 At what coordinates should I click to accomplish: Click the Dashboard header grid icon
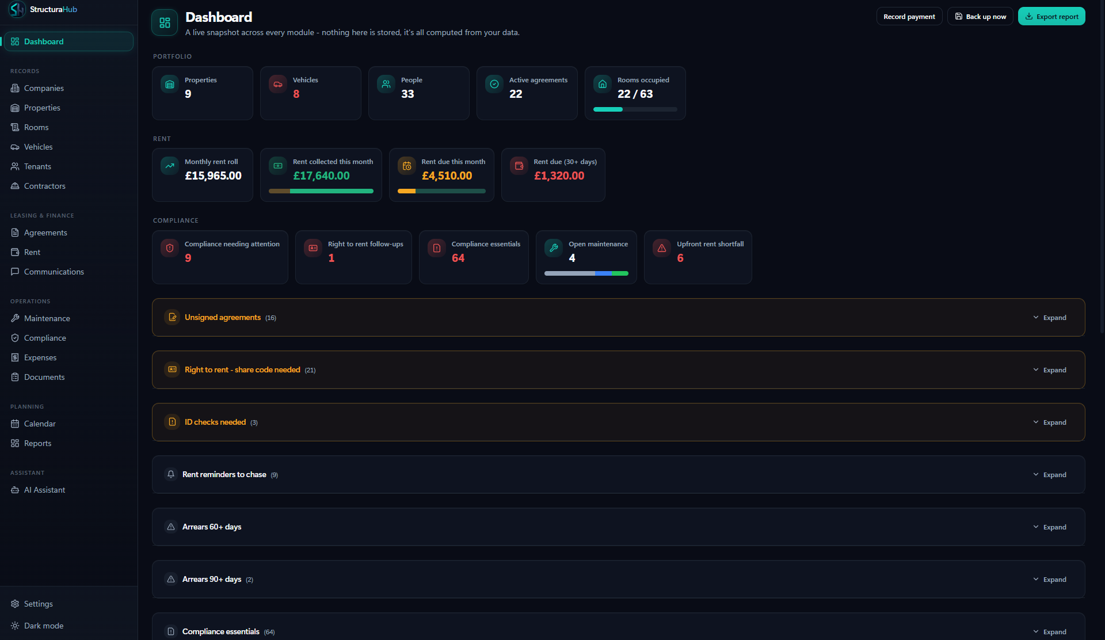point(165,22)
